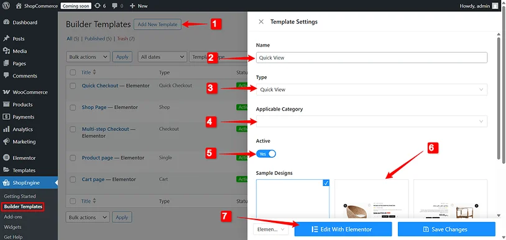The height and width of the screenshot is (240, 506).
Task: Check the Multi-step Checkout row checkbox
Action: click(73, 129)
